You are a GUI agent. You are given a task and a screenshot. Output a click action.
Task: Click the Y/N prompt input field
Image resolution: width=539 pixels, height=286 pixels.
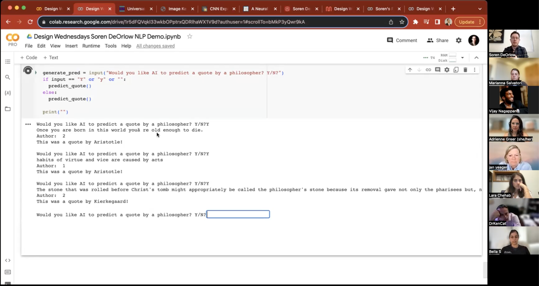pos(238,214)
